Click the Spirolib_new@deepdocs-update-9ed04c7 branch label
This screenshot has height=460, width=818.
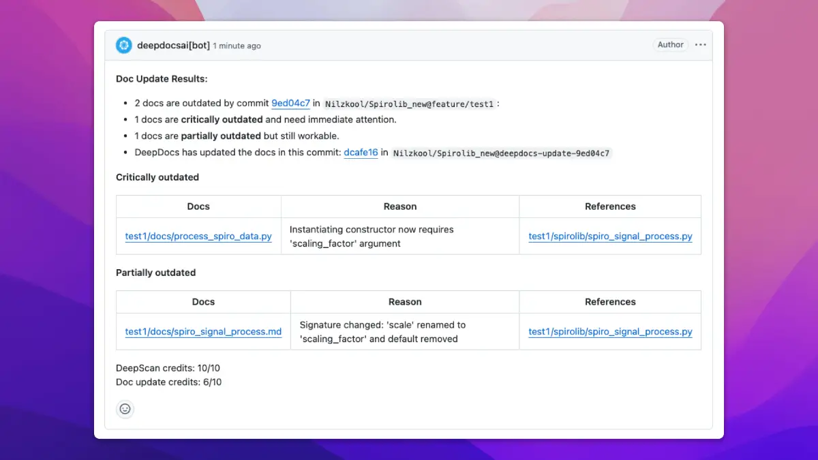coord(502,153)
